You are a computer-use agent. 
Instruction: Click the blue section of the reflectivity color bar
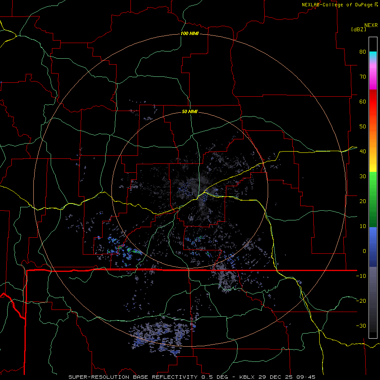373,247
